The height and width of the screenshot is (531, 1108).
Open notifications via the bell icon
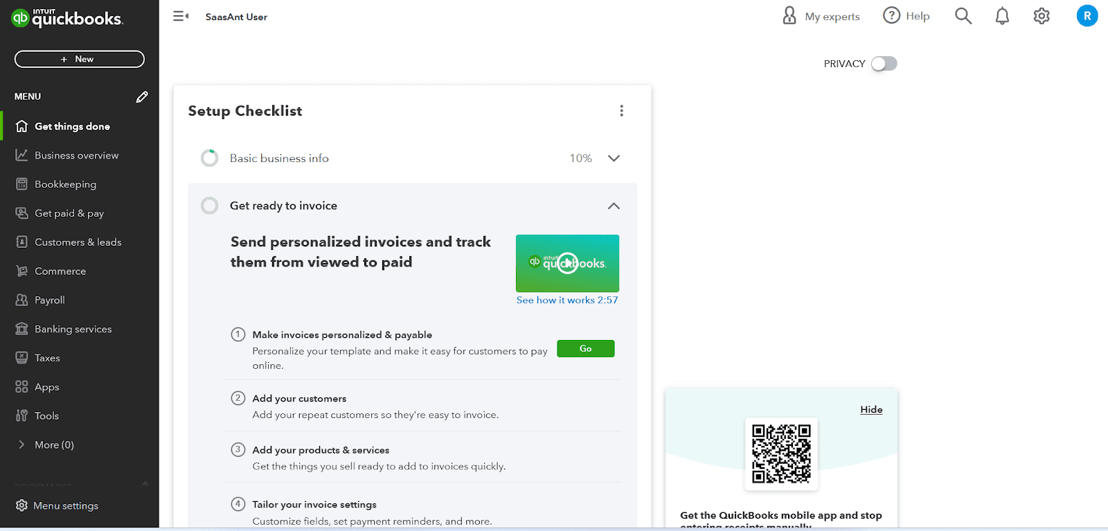click(x=1002, y=16)
